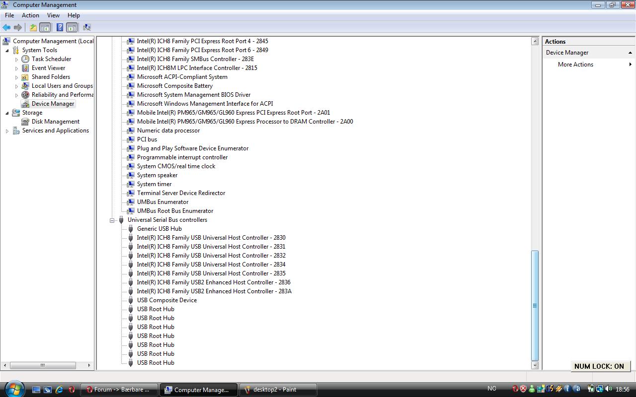Click the blue Help question mark icon

tap(60, 28)
